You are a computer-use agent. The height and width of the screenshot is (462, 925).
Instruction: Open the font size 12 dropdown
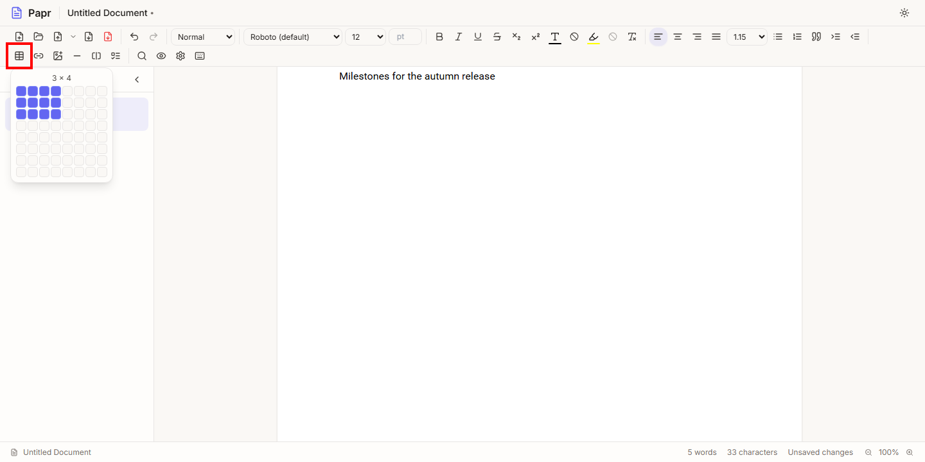(x=366, y=37)
